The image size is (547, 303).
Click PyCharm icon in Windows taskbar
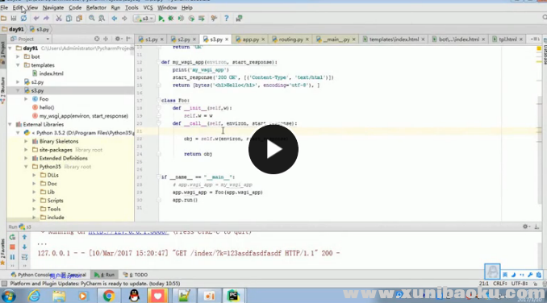233,296
